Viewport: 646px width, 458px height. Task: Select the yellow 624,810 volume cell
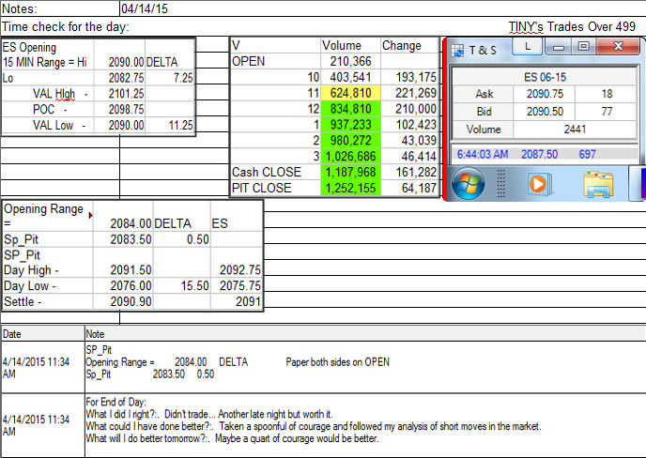pyautogui.click(x=350, y=93)
